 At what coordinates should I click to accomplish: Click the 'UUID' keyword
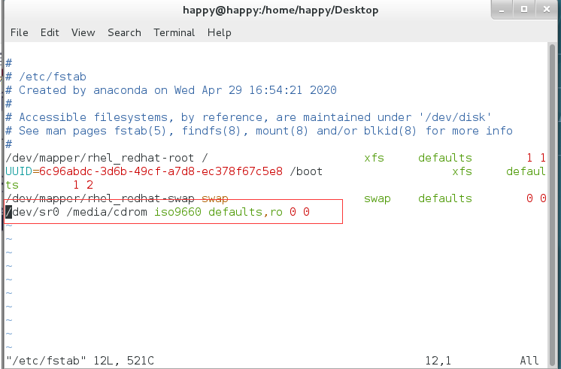click(19, 171)
